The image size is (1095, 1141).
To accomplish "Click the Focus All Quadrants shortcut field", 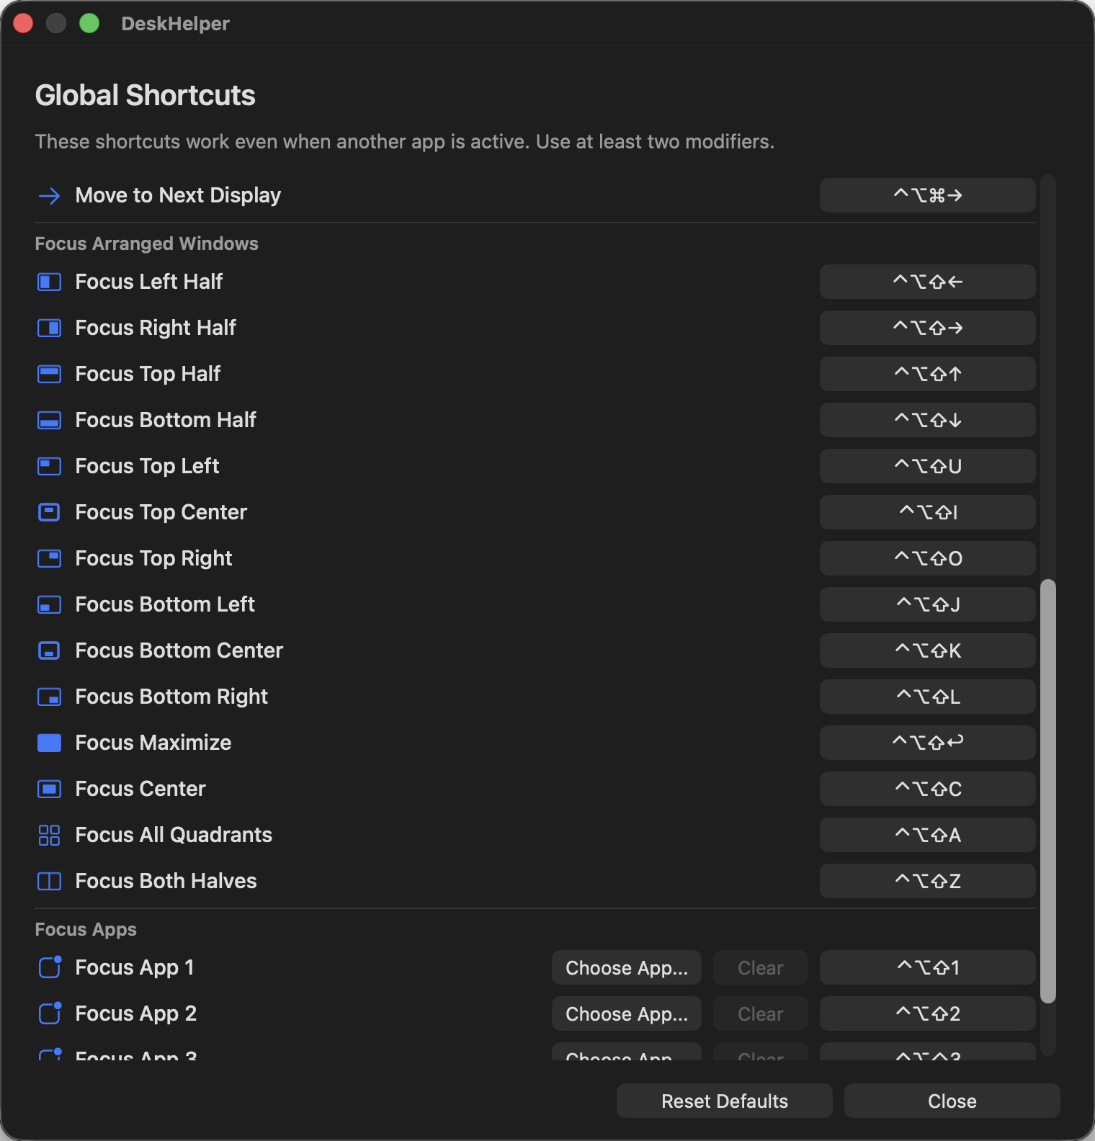I will tap(928, 835).
